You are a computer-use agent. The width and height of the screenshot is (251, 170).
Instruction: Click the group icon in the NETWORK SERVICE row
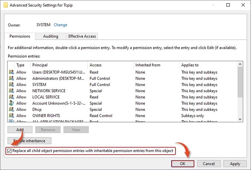pyautogui.click(x=11, y=90)
